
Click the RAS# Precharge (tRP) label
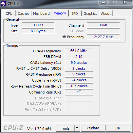pos(43,74)
